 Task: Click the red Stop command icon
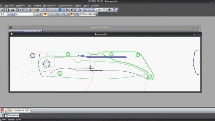click(2, 110)
